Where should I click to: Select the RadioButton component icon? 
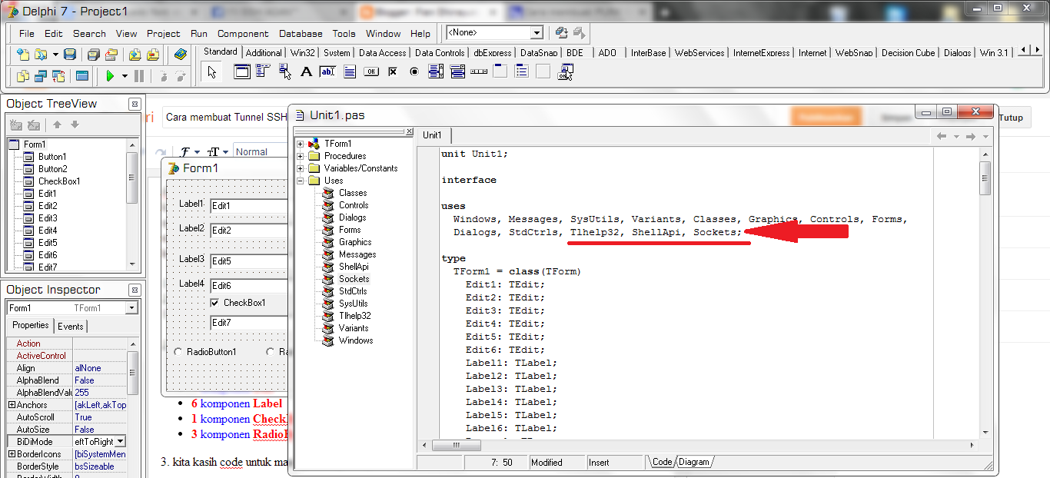[x=414, y=71]
